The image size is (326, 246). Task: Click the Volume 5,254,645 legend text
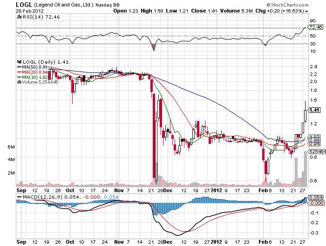tap(40, 82)
